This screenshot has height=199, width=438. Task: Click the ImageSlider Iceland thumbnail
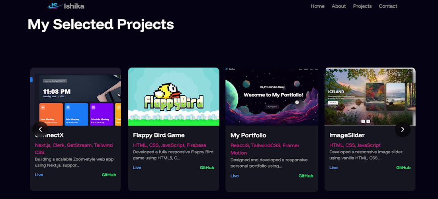click(370, 97)
